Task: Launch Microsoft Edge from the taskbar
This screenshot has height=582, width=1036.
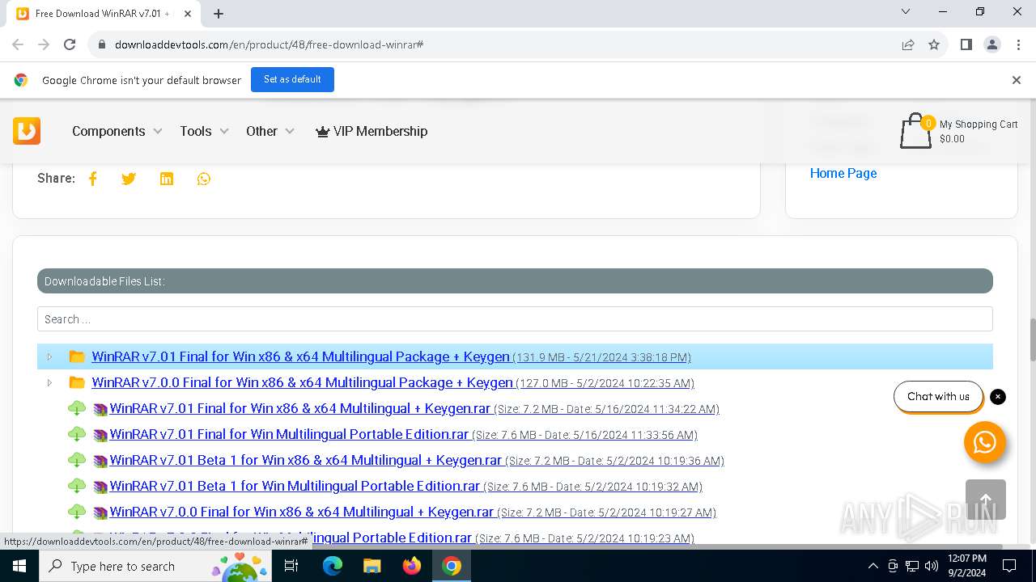Action: [333, 566]
